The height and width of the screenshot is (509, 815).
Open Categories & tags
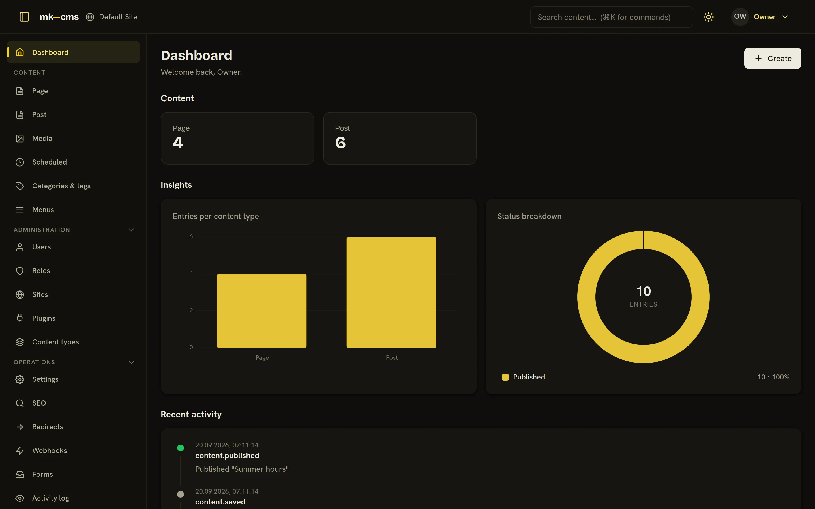click(73, 186)
